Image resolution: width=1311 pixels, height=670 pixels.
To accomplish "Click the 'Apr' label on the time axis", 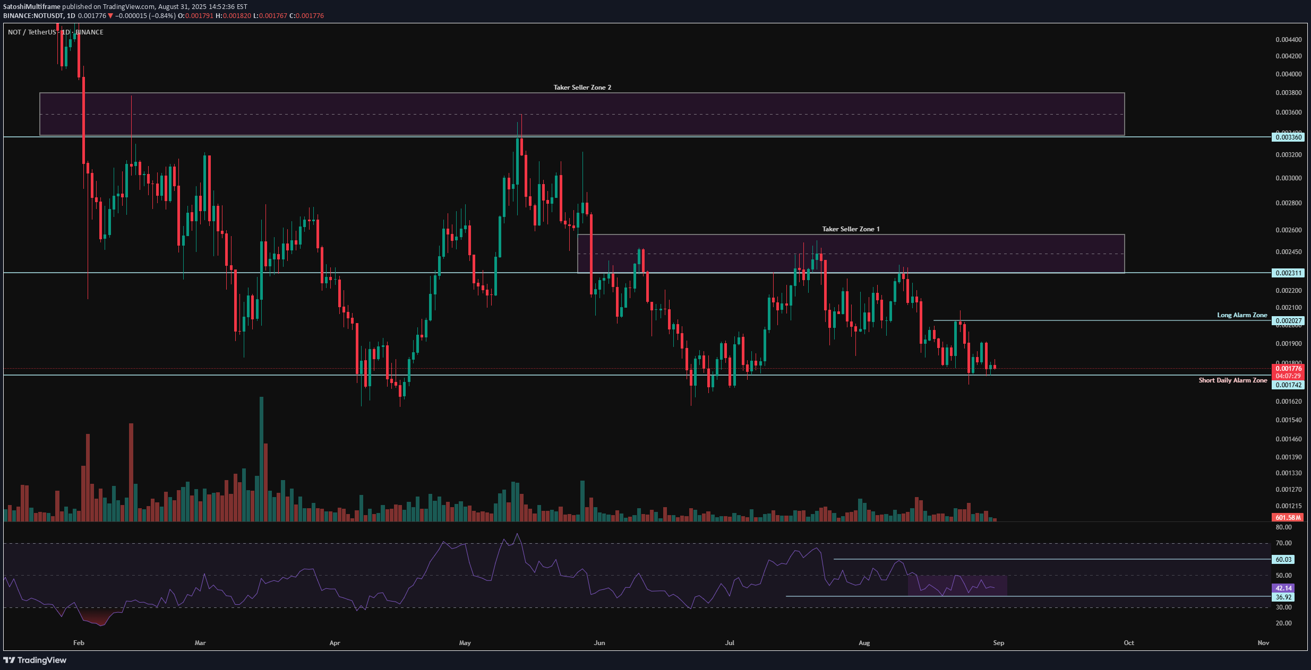I will pos(335,643).
